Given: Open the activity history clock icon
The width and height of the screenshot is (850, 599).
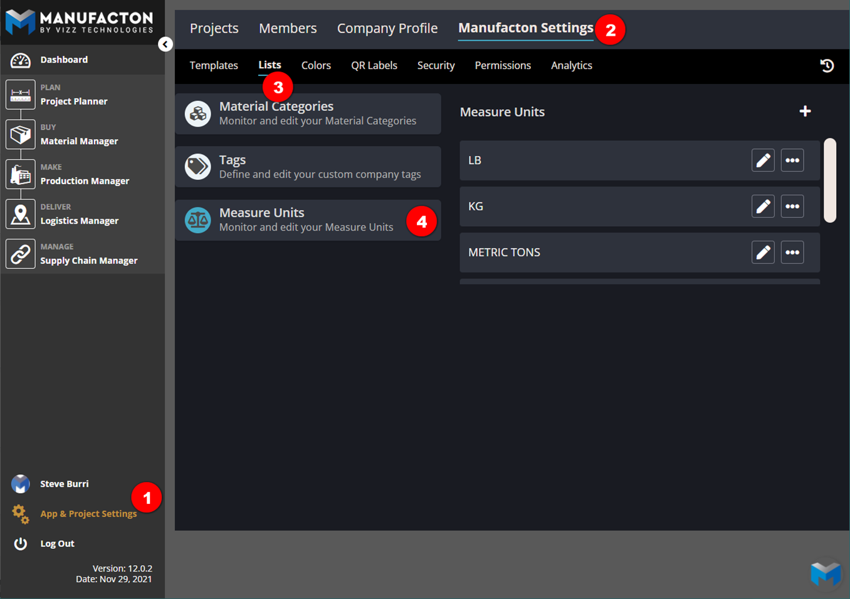Looking at the screenshot, I should coord(827,65).
